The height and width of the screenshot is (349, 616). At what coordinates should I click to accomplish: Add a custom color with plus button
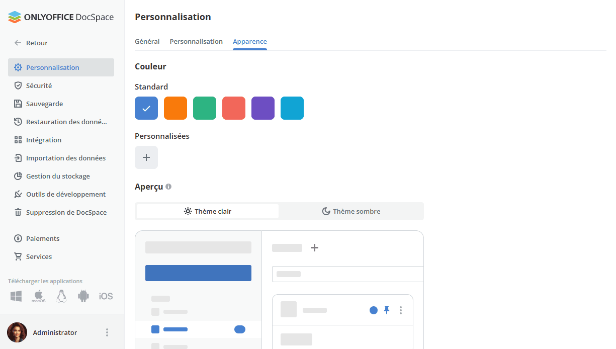(146, 157)
